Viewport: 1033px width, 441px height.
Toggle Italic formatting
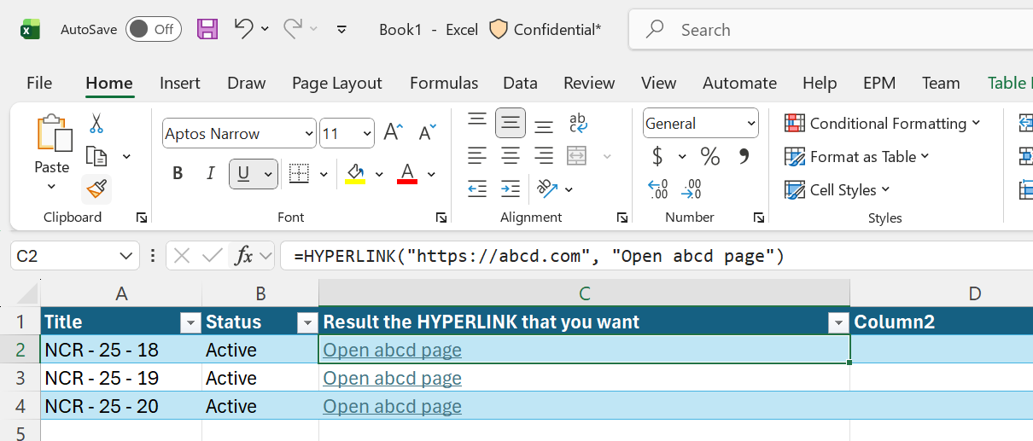coord(210,174)
